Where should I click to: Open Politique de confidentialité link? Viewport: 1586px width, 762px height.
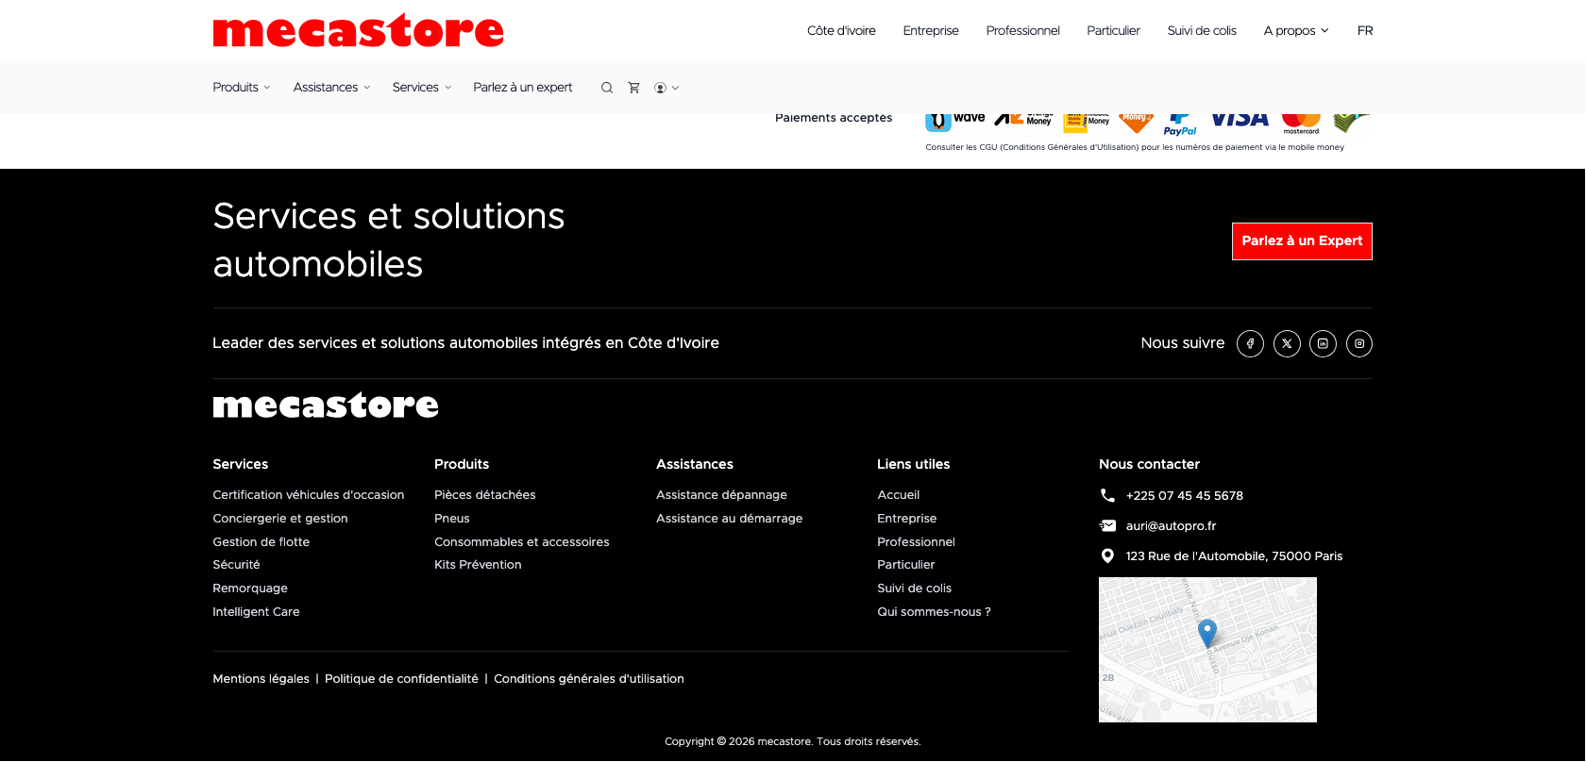pos(401,679)
